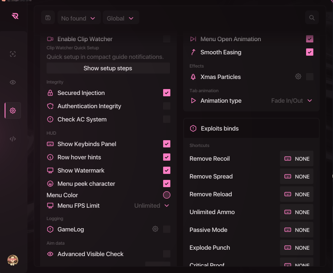The height and width of the screenshot is (273, 333).
Task: Click the keyboard icon beside Show Keybinds Panel
Action: 50,144
